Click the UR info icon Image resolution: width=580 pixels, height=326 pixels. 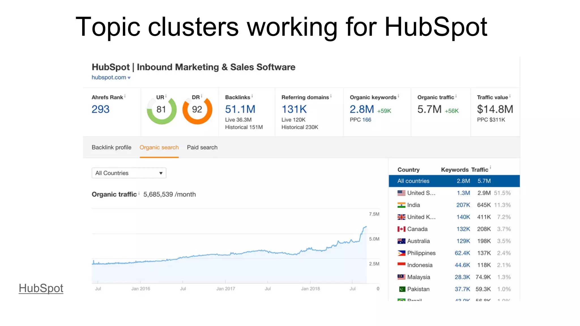[x=166, y=96]
